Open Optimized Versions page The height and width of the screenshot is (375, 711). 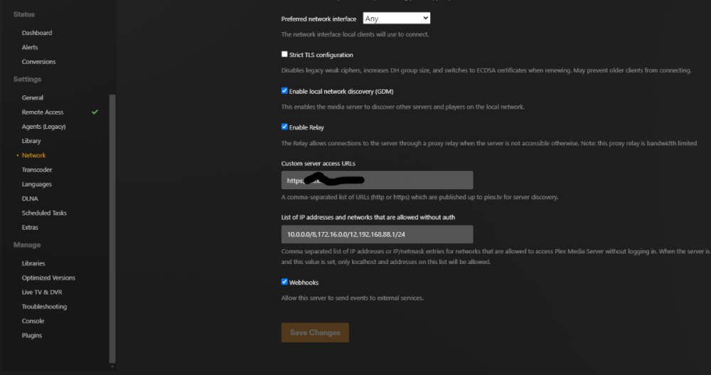point(48,278)
